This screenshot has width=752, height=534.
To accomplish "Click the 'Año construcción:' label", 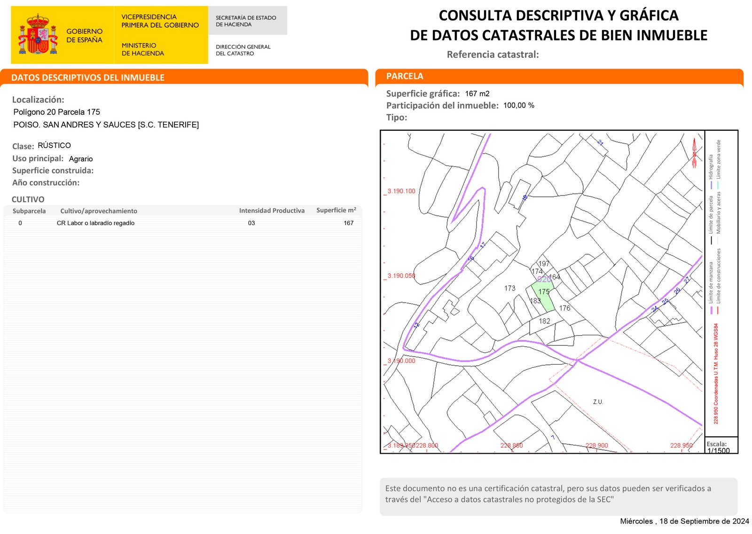I will (x=46, y=183).
